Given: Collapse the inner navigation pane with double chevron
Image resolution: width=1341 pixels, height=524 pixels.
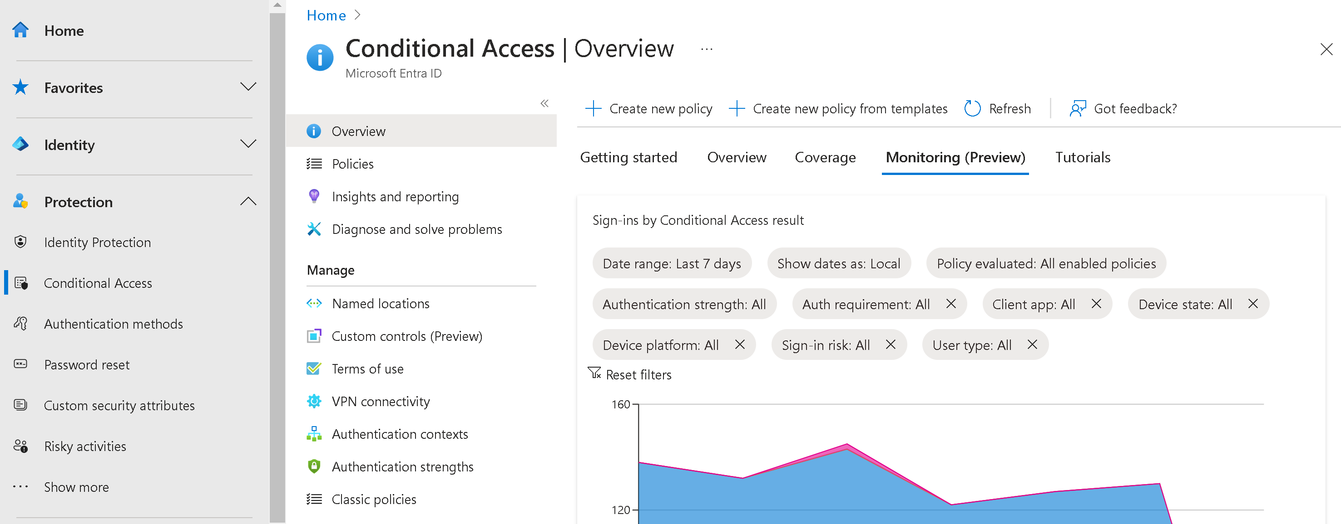Looking at the screenshot, I should click(x=544, y=103).
